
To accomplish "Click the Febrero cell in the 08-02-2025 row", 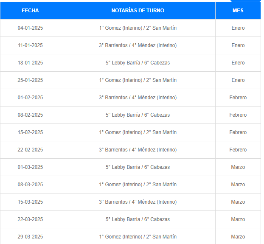I will 238,115.
